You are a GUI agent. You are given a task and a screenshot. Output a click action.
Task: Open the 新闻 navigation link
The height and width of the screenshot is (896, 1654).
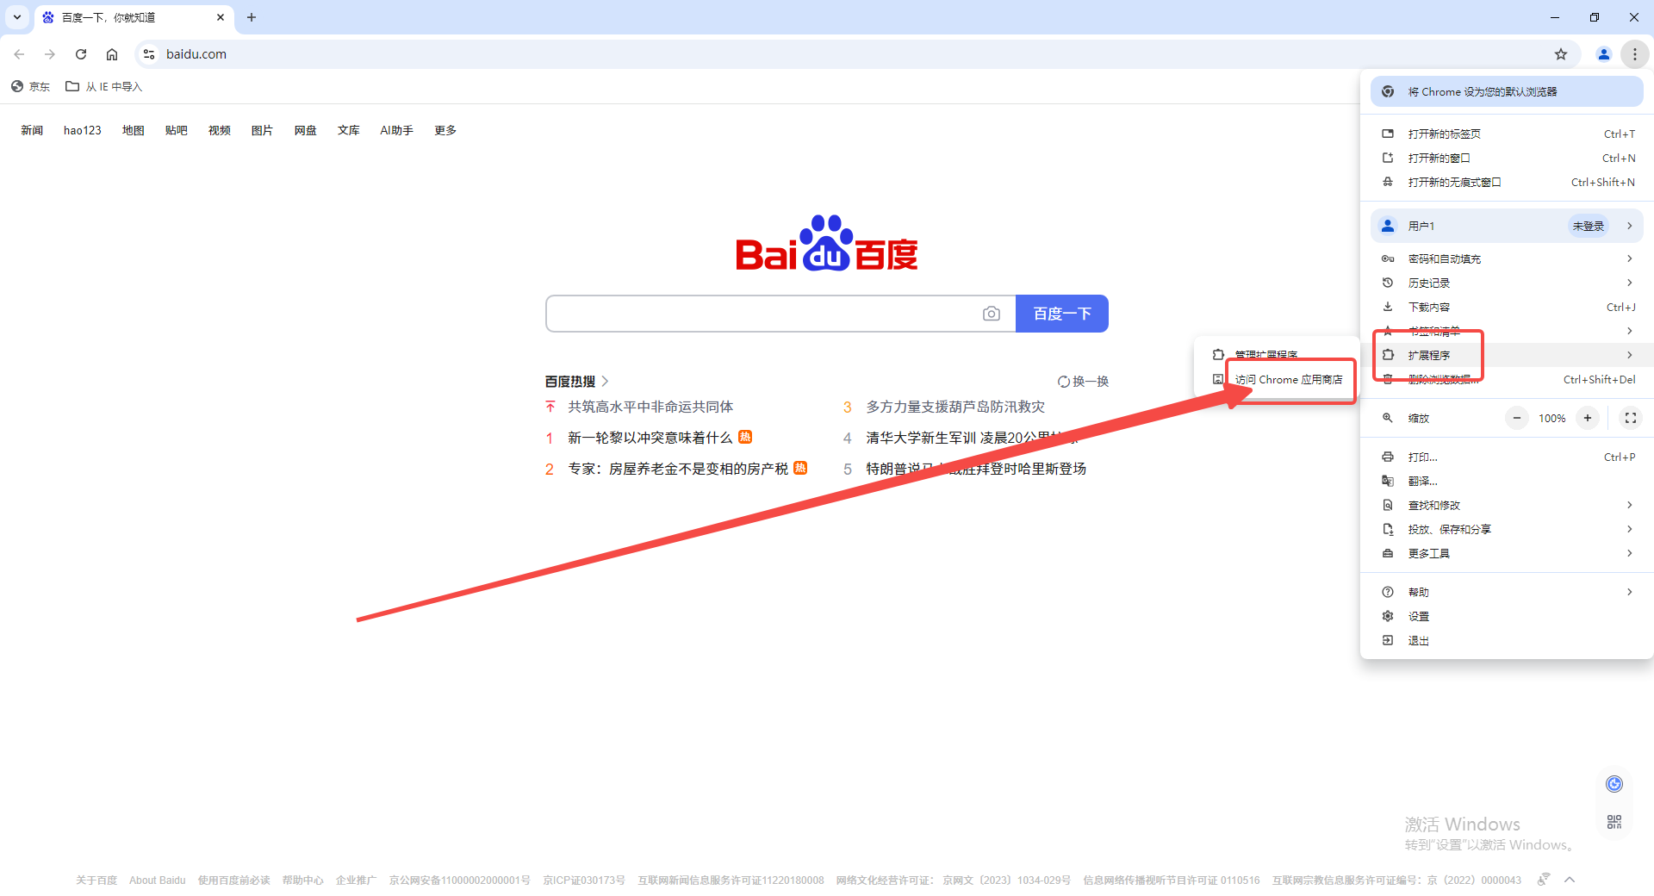[x=32, y=130]
